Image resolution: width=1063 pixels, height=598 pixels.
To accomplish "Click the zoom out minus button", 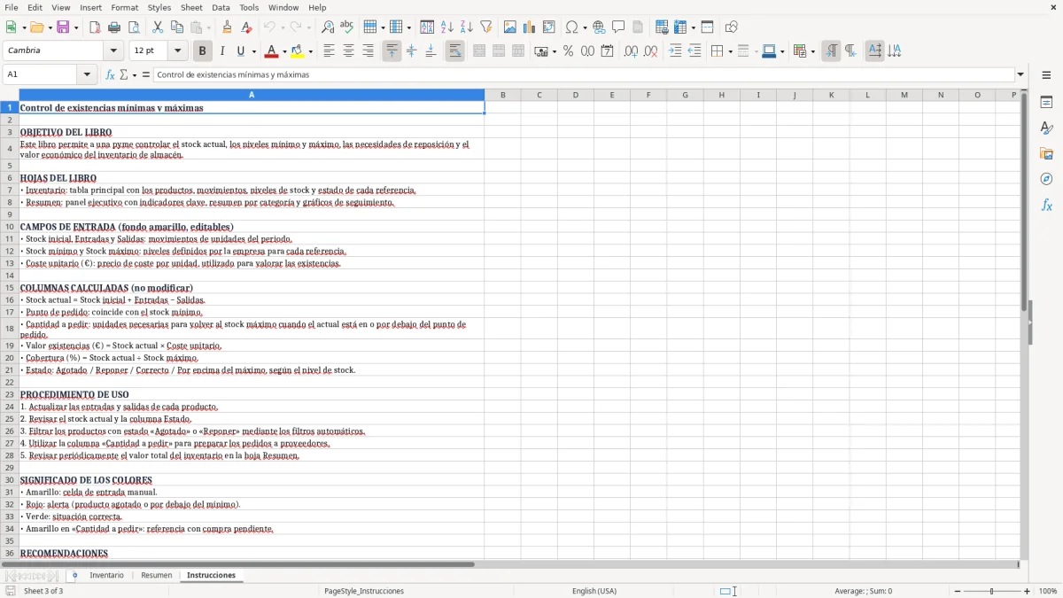I will (x=958, y=591).
